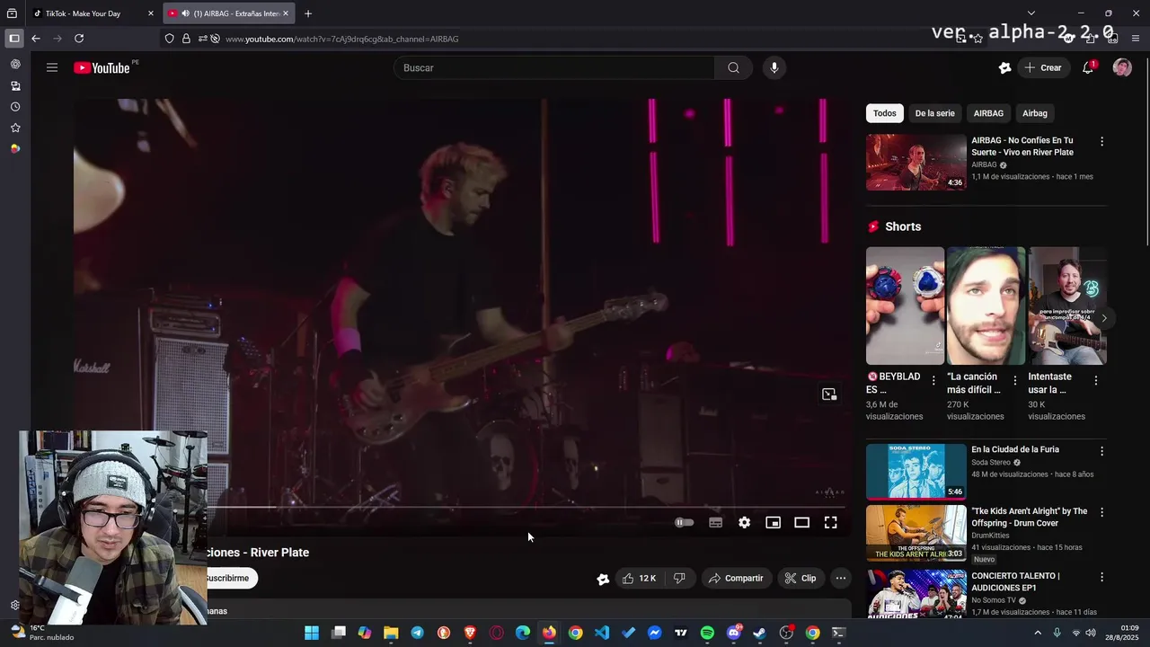The width and height of the screenshot is (1150, 647).
Task: Open a new browser tab
Action: (x=308, y=13)
